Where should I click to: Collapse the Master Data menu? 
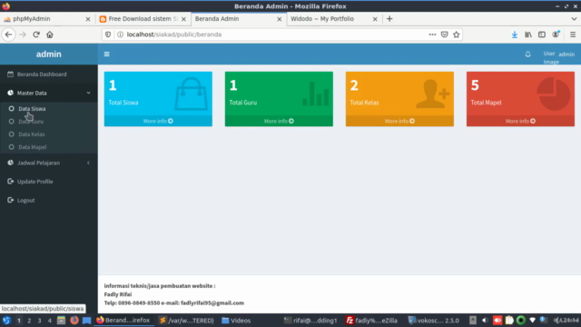click(x=49, y=93)
